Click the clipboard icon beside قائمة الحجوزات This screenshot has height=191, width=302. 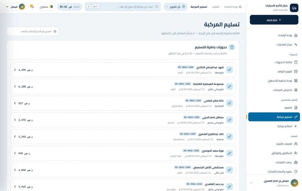(296, 62)
